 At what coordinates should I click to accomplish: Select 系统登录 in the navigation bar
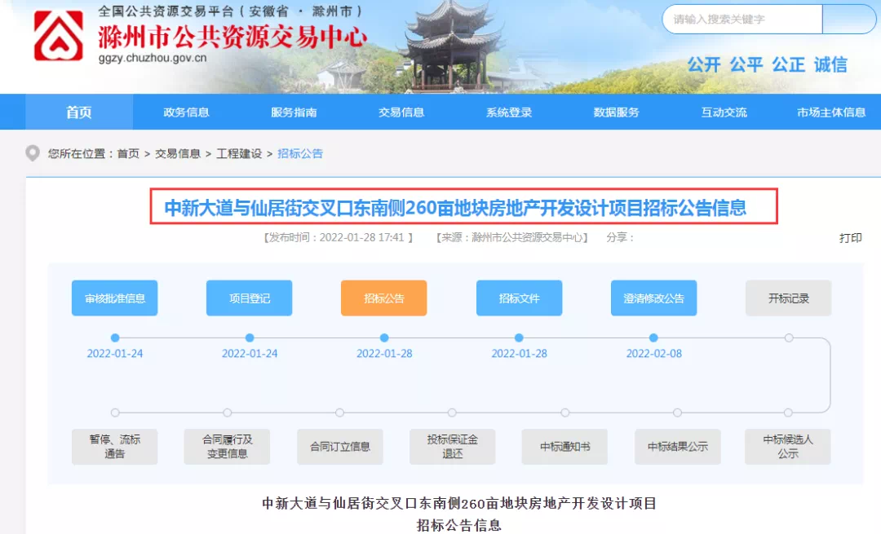(x=509, y=113)
